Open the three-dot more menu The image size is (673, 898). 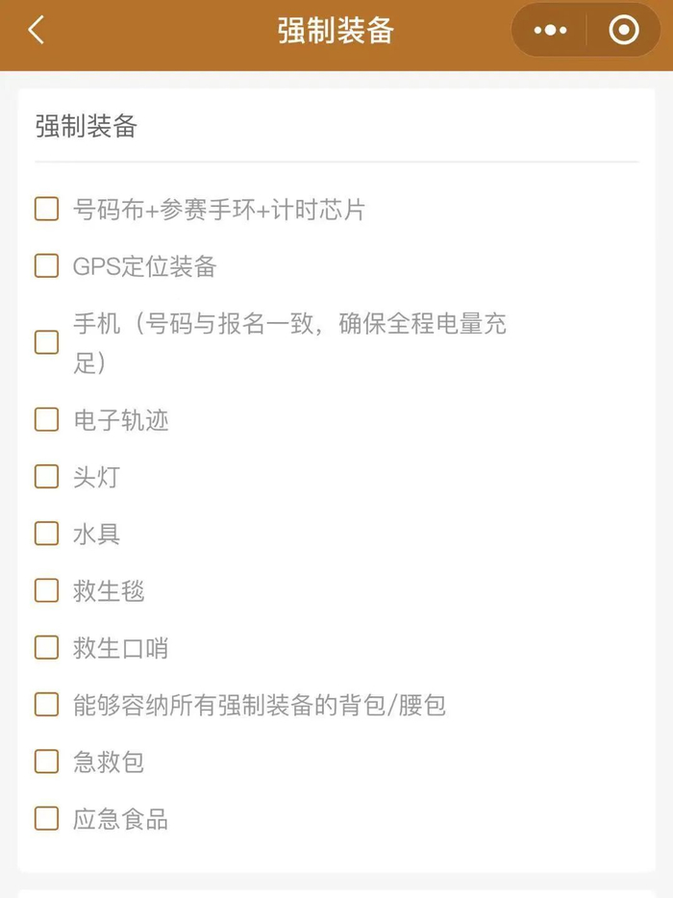tap(550, 31)
